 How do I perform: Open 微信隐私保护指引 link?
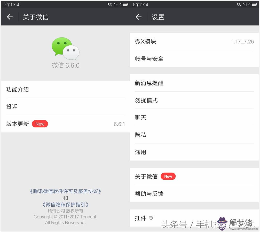click(65, 205)
